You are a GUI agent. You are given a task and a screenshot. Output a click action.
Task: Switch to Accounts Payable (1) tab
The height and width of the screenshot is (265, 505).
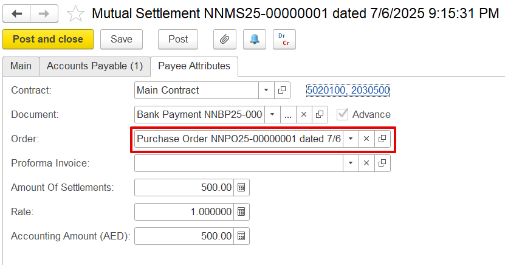[x=95, y=66]
